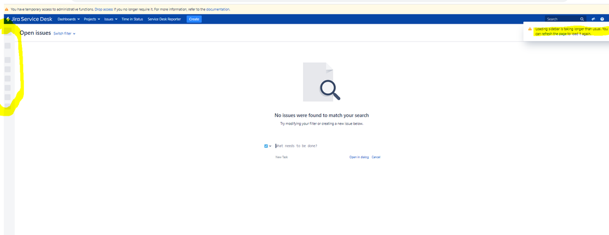Viewport: 609px width, 235px height.
Task: Open the Issues dropdown menu
Action: (111, 19)
